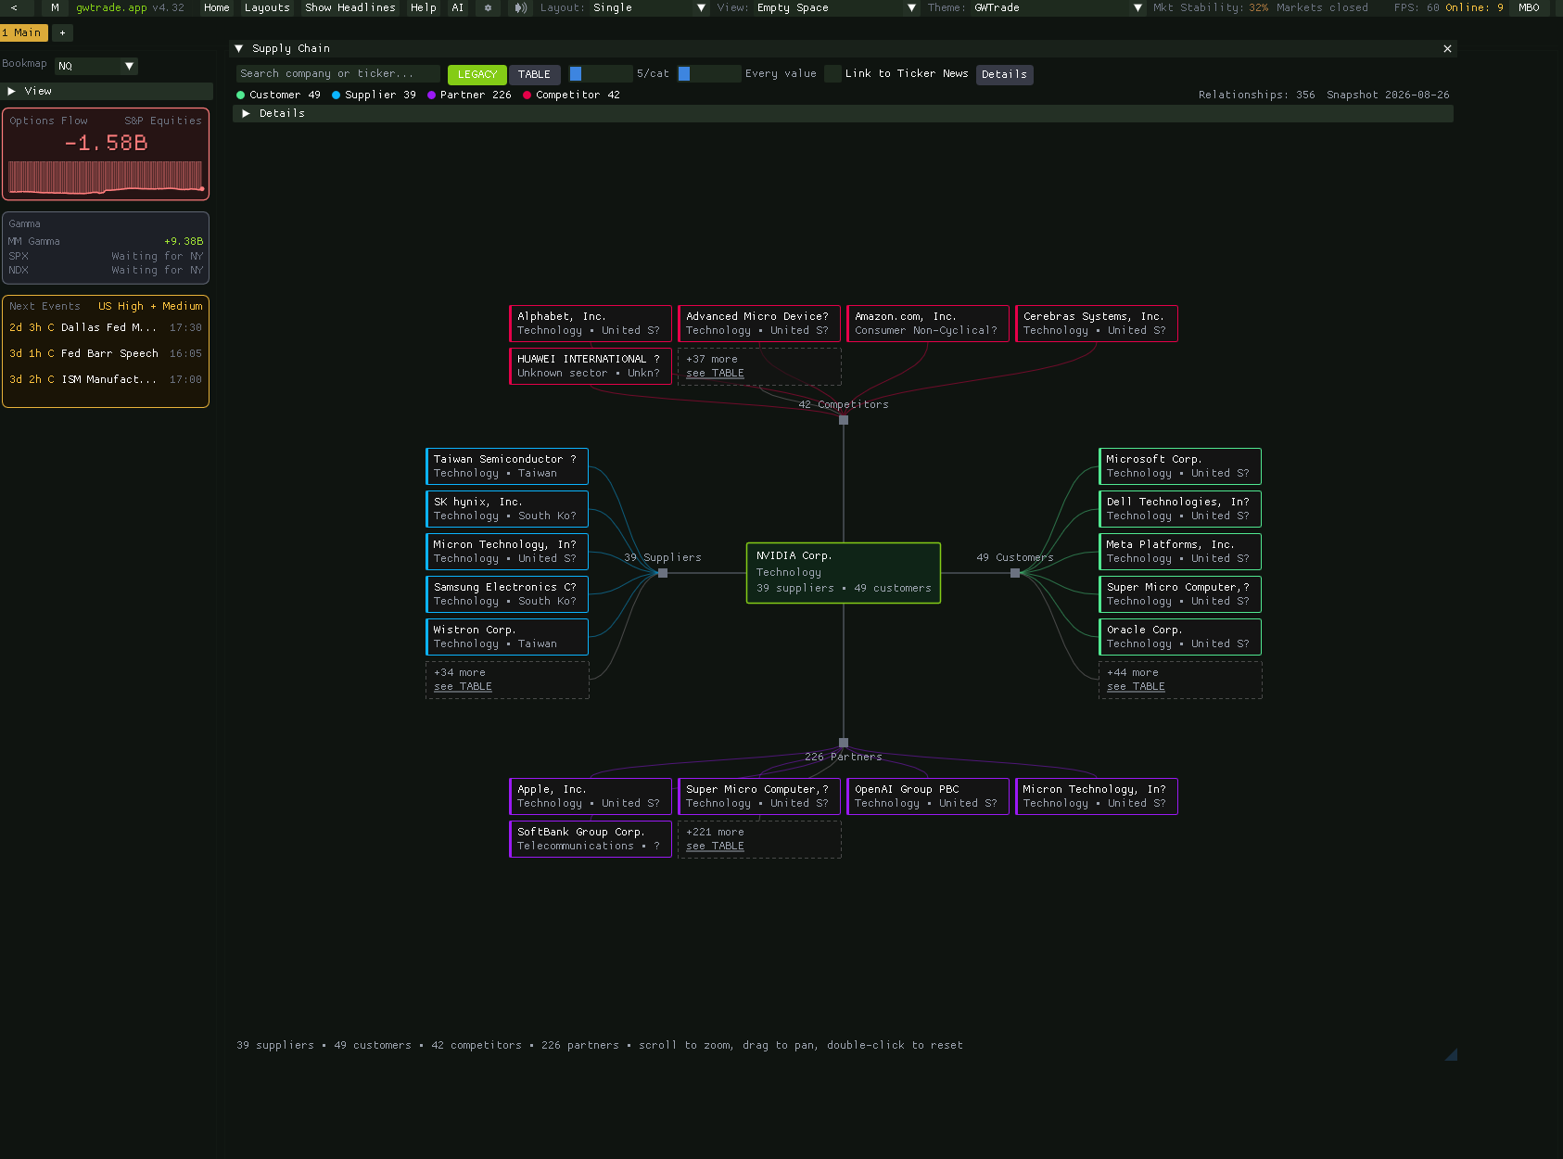
Task: Click the Customers hub node square
Action: 1015,573
